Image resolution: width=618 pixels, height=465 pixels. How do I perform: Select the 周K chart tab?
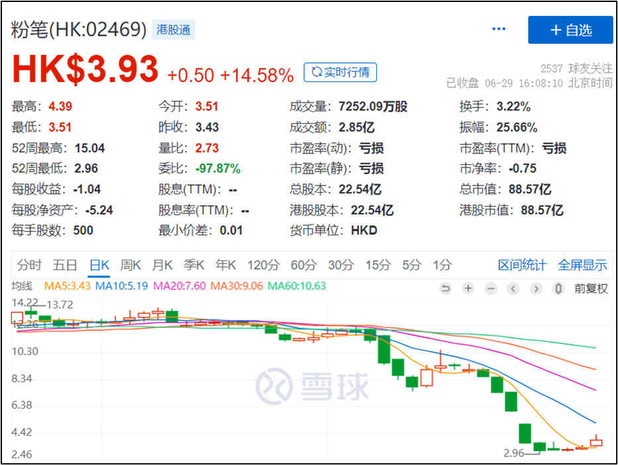tap(130, 265)
